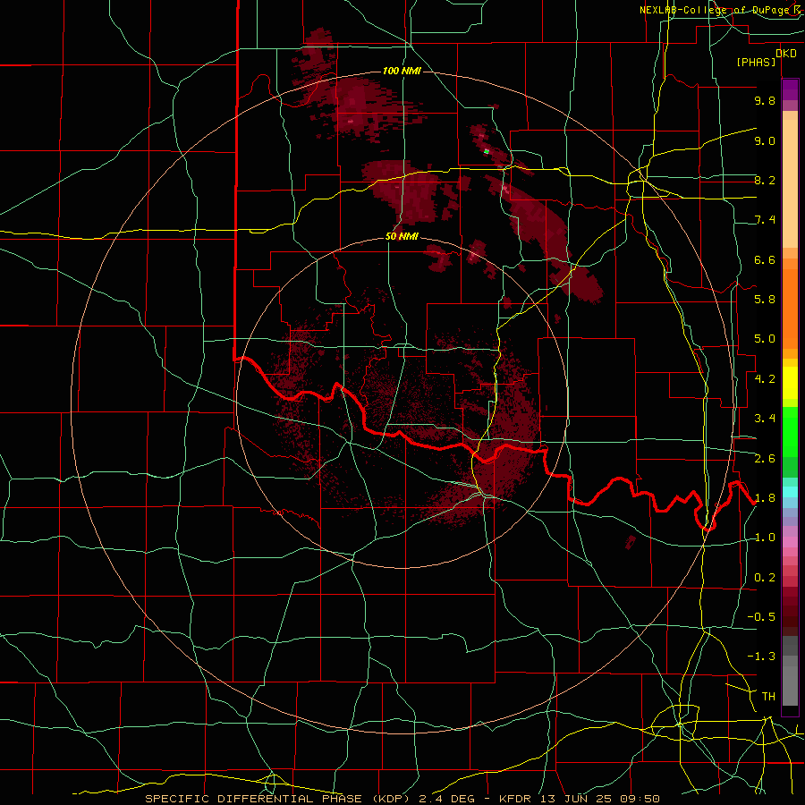Click the 9.8 scale value
This screenshot has height=805, width=805.
point(765,100)
